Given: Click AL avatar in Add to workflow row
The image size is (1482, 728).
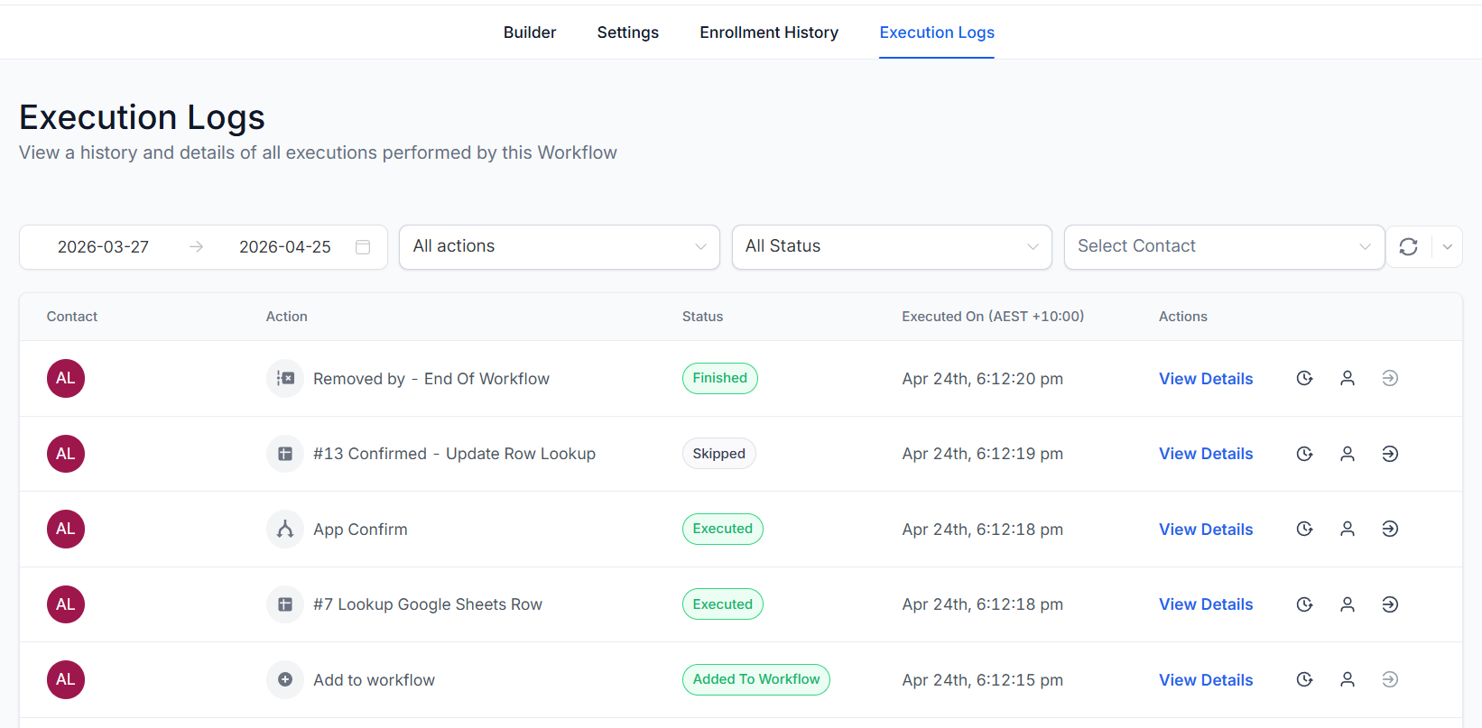Looking at the screenshot, I should pyautogui.click(x=66, y=679).
